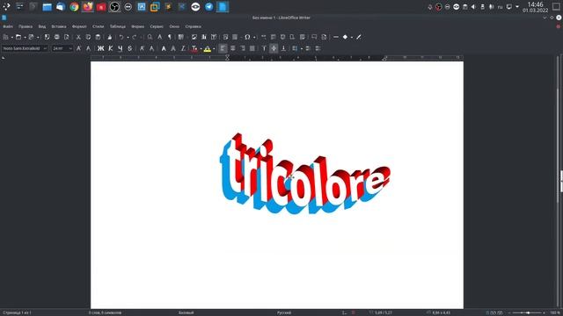Click the Insert Image icon

click(x=194, y=37)
